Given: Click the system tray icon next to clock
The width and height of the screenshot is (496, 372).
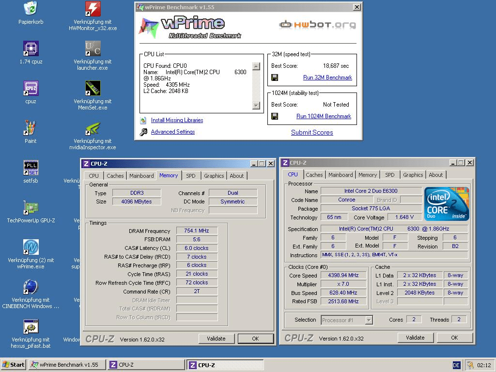Looking at the screenshot, I should coord(470,365).
